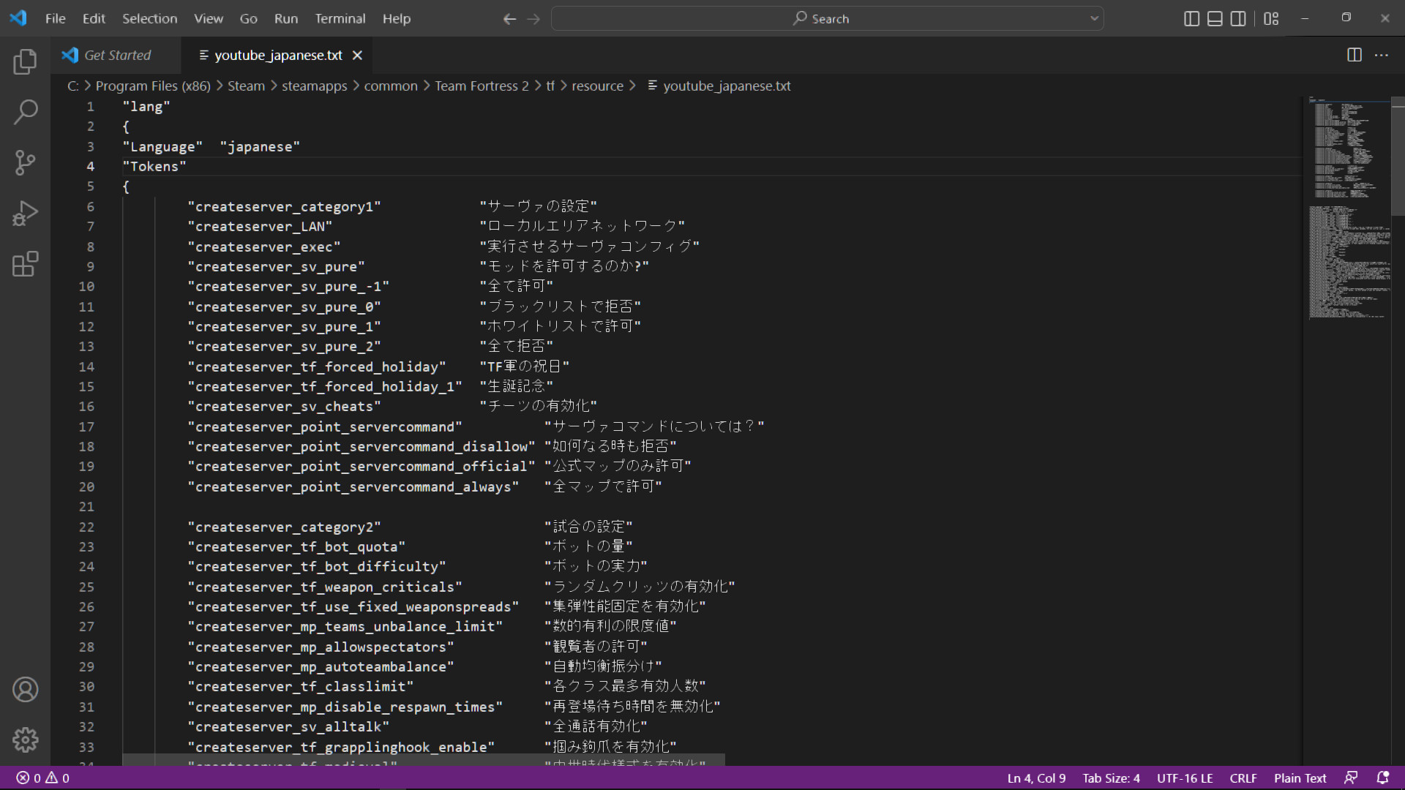Screen dimensions: 1405x790
Task: Toggle the primary side bar
Action: point(1191,18)
